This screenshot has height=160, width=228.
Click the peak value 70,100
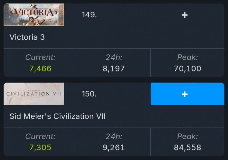click(187, 68)
